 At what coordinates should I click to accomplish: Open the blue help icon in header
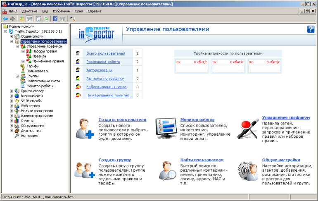point(311,29)
